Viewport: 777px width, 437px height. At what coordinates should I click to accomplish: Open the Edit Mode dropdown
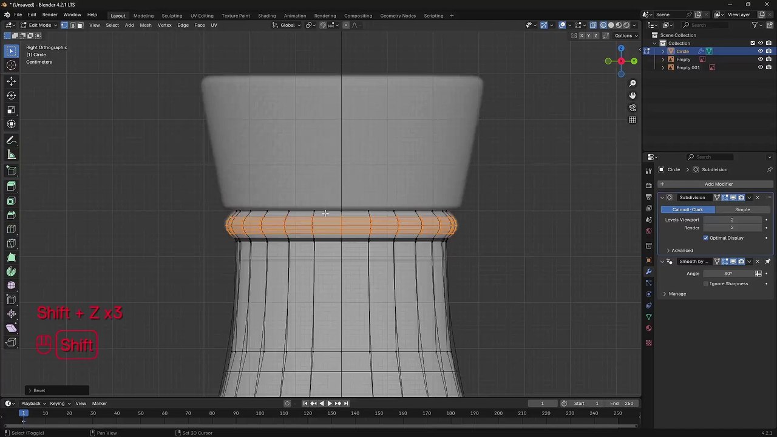pyautogui.click(x=39, y=25)
